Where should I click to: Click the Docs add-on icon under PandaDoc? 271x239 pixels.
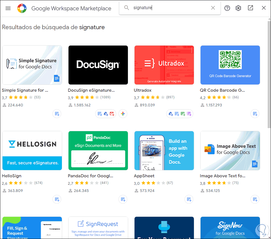[x=123, y=199]
